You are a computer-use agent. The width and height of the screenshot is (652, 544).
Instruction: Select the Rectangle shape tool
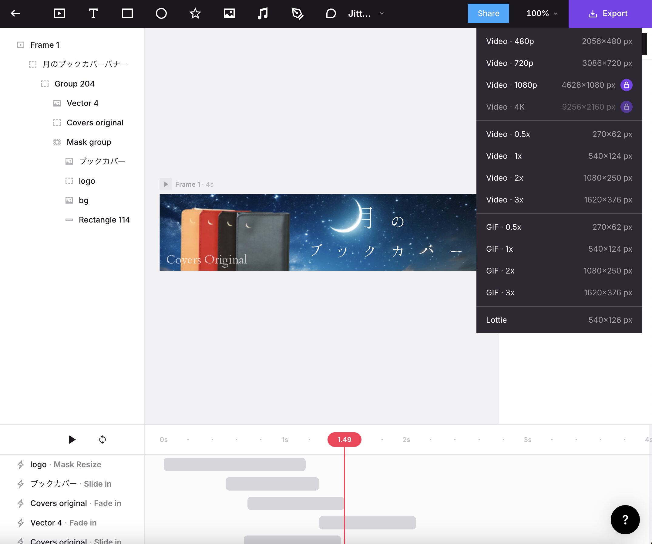click(127, 13)
